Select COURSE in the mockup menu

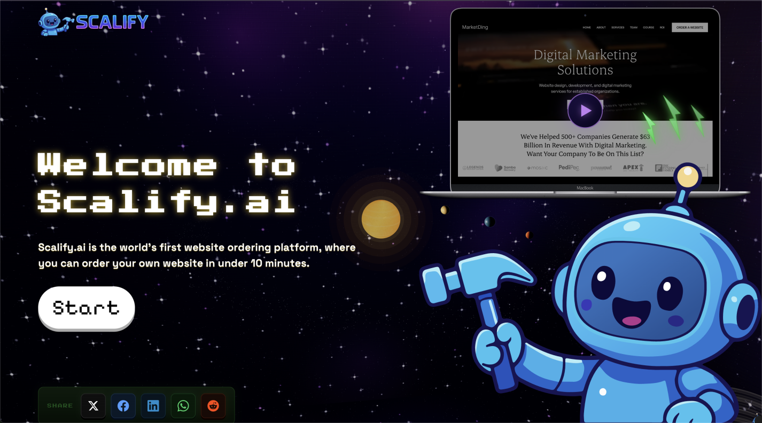(648, 27)
